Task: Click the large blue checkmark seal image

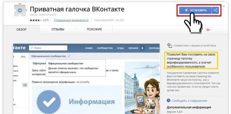Action: (49, 102)
